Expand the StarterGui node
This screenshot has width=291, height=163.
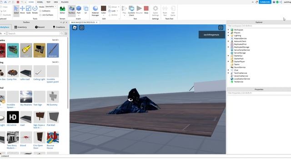click(x=228, y=56)
